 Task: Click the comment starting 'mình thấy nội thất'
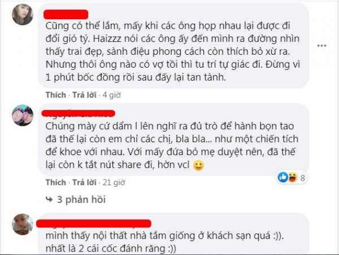164,242
